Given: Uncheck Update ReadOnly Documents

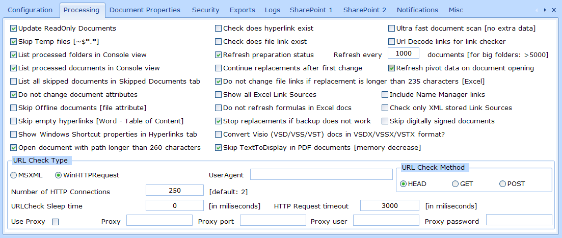Looking at the screenshot, I should pyautogui.click(x=14, y=29).
